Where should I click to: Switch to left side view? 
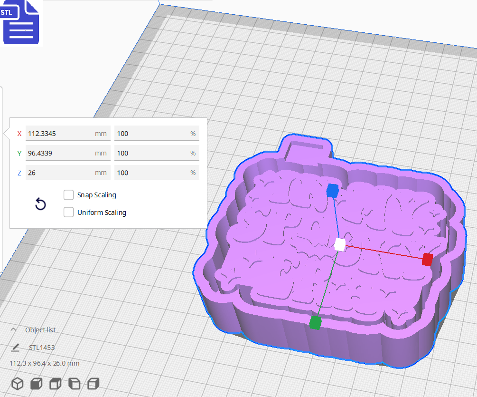pos(74,384)
